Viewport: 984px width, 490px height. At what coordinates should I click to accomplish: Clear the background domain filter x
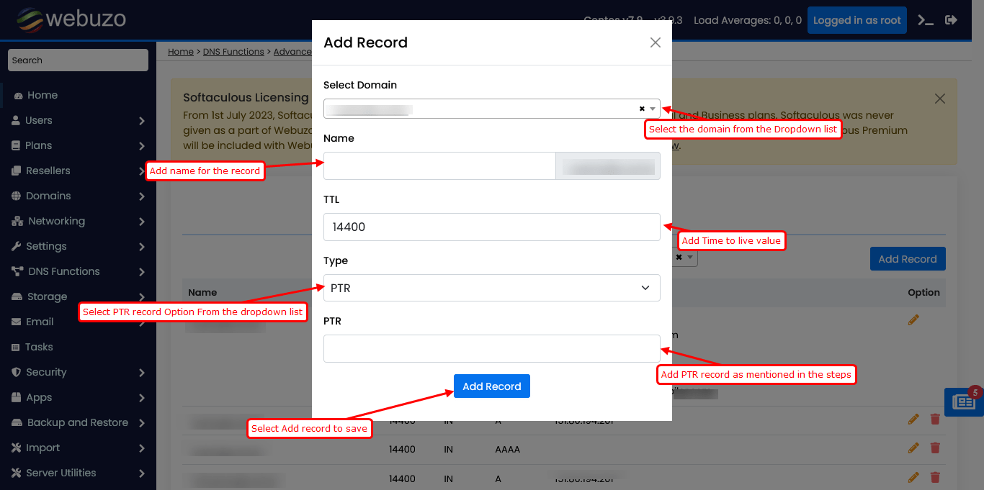pos(679,257)
